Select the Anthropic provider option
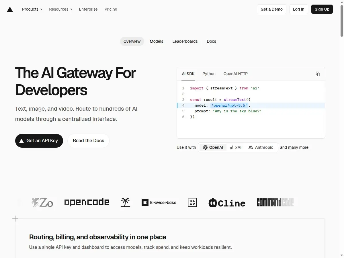The width and height of the screenshot is (344, 258). click(x=261, y=147)
